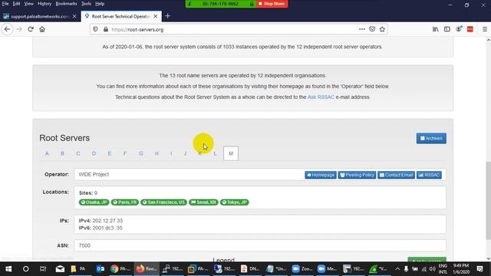Close the support.paloaltonetworks.com tab
The width and height of the screenshot is (491, 276).
(74, 16)
